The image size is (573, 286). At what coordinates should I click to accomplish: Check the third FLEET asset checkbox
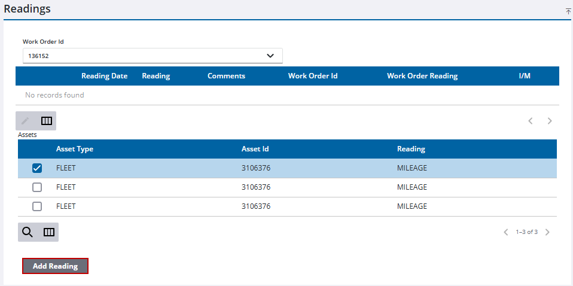pyautogui.click(x=37, y=206)
